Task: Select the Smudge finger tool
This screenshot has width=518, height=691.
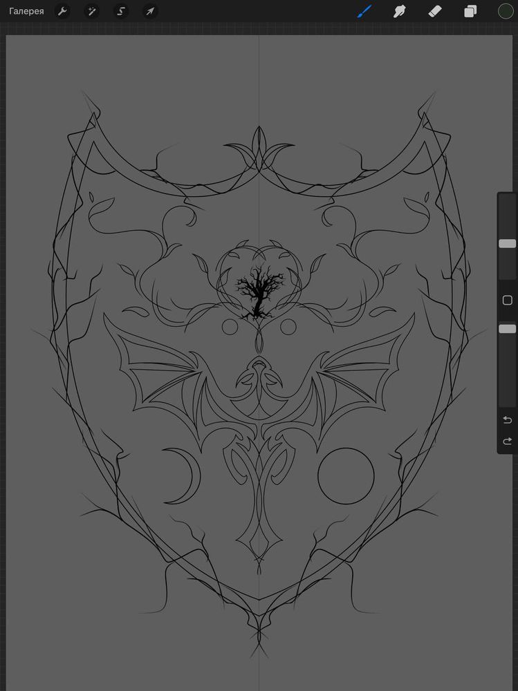Action: point(399,12)
